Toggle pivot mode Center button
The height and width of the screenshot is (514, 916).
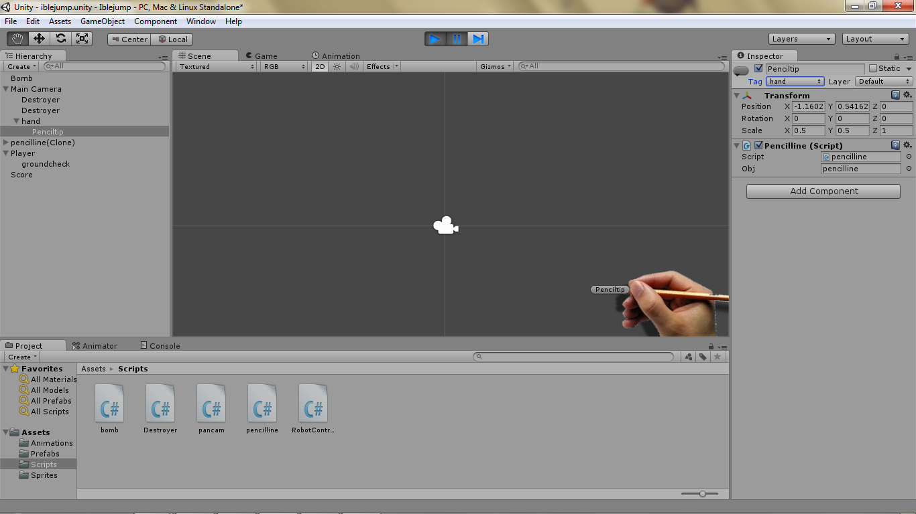pos(129,39)
